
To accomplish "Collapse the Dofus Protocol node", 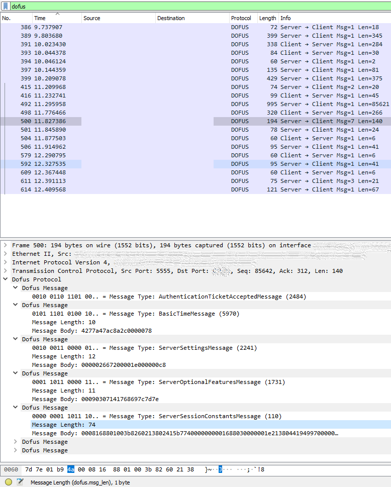I will 6,279.
